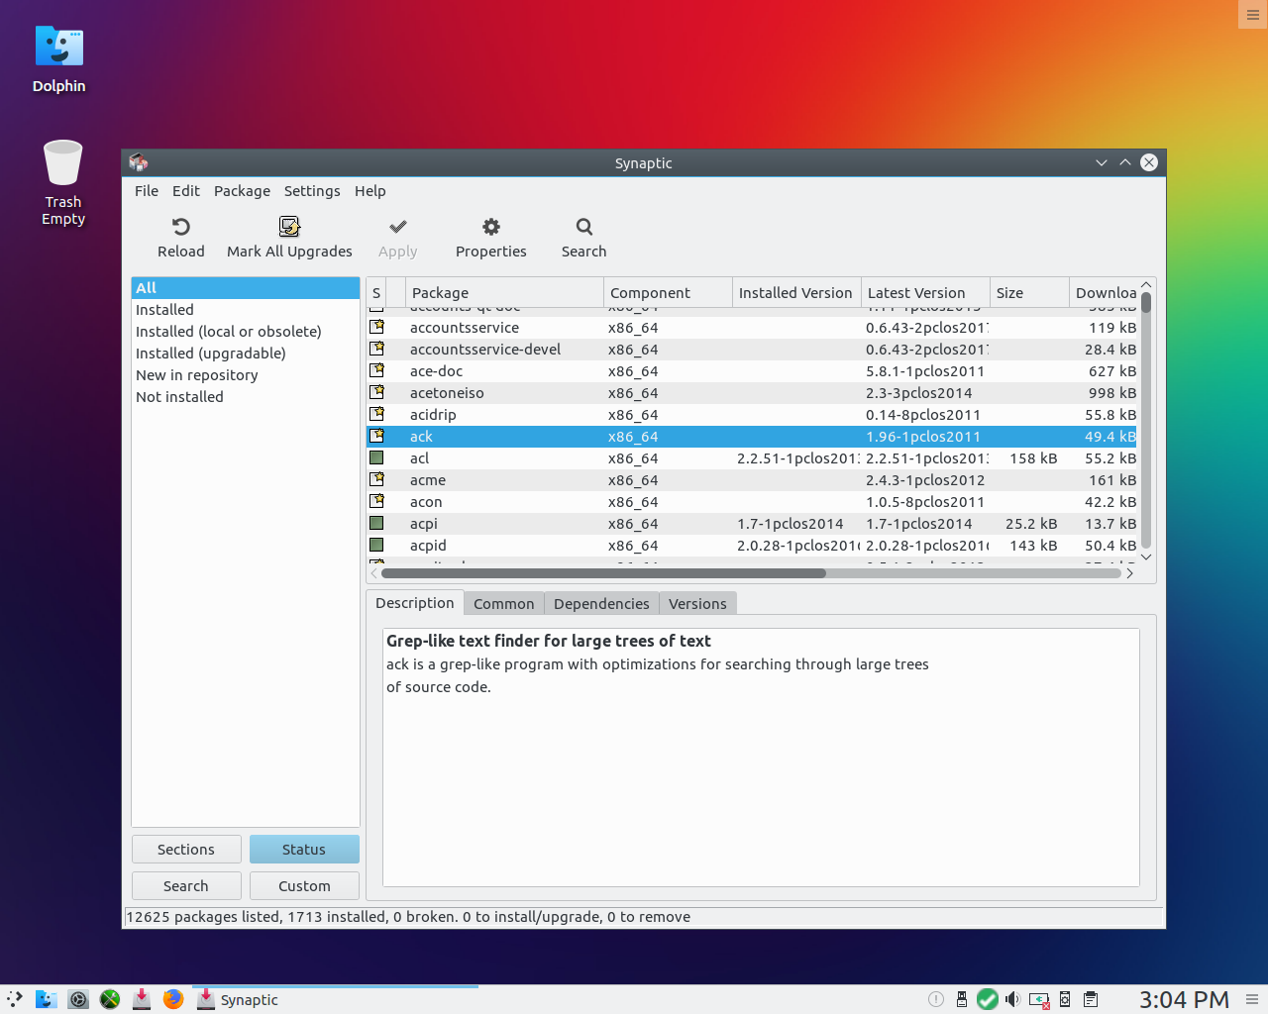Click the Apply toolbar button

click(398, 238)
